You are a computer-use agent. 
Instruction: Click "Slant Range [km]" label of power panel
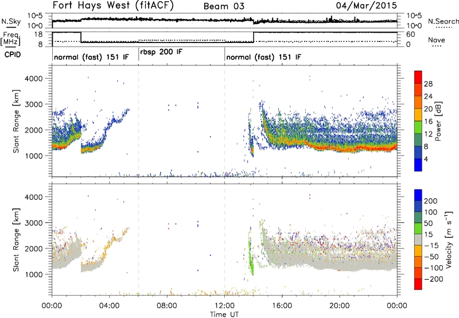[16, 121]
